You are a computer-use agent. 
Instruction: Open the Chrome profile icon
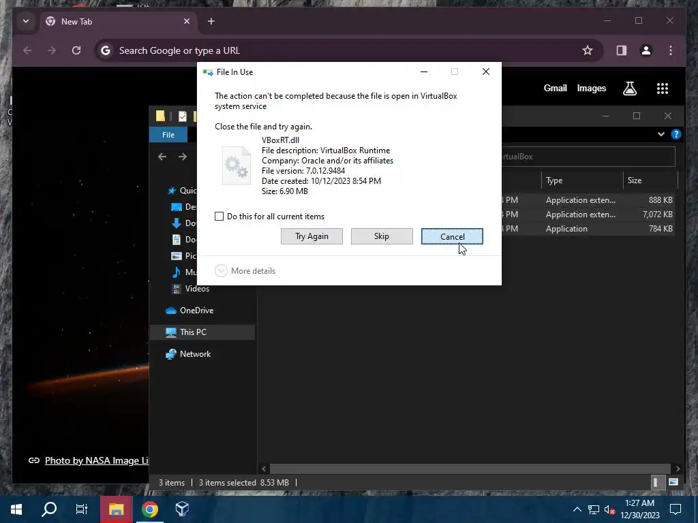646,50
